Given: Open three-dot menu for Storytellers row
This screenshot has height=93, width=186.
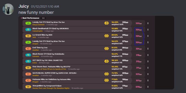Looking at the screenshot, I should click(x=148, y=87).
